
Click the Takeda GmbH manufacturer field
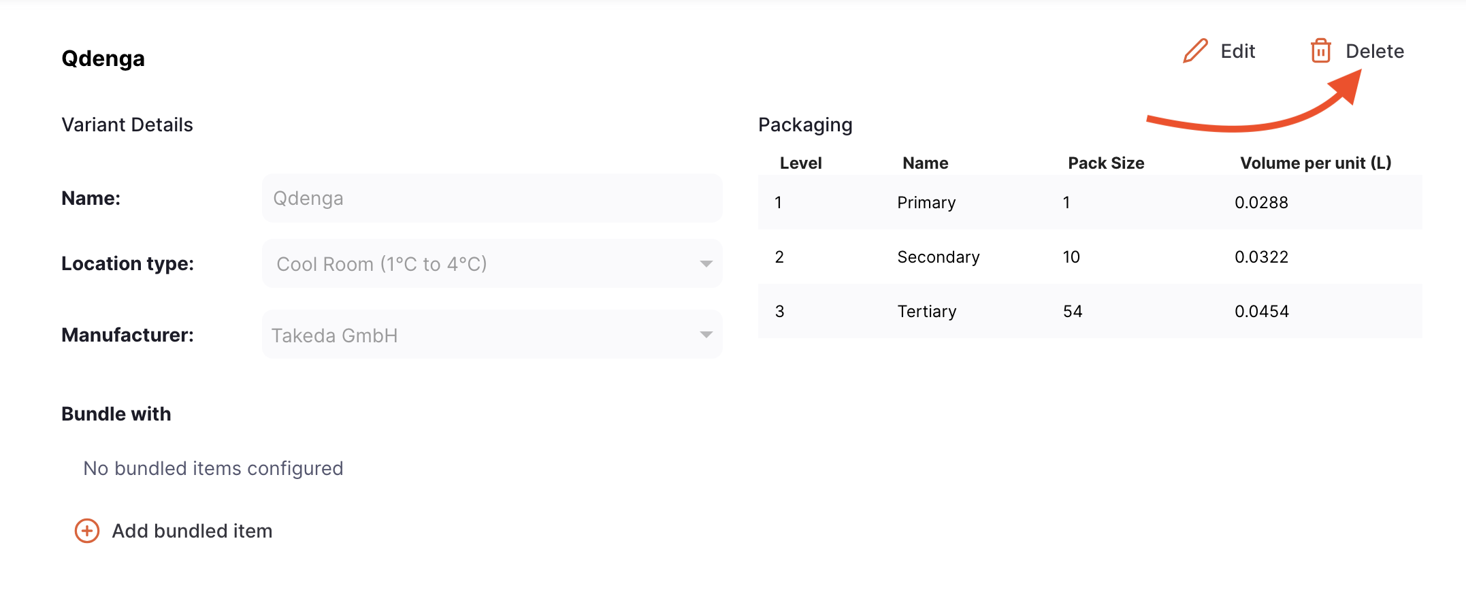pos(492,335)
